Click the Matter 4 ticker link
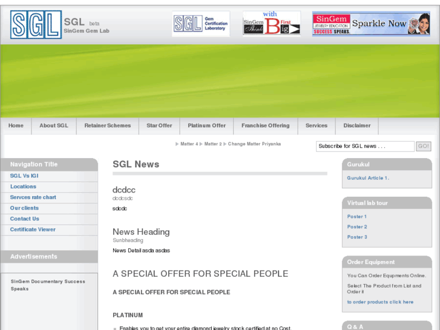Screen dimensions: 440x330 pos(189,144)
